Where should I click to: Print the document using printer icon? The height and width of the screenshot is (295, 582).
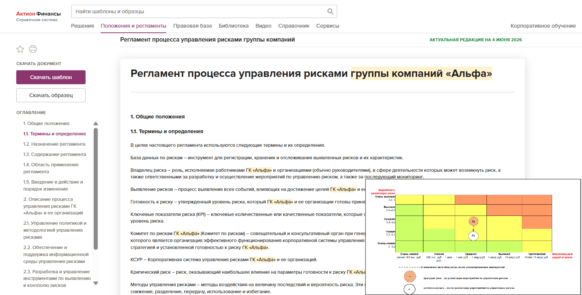33,49
